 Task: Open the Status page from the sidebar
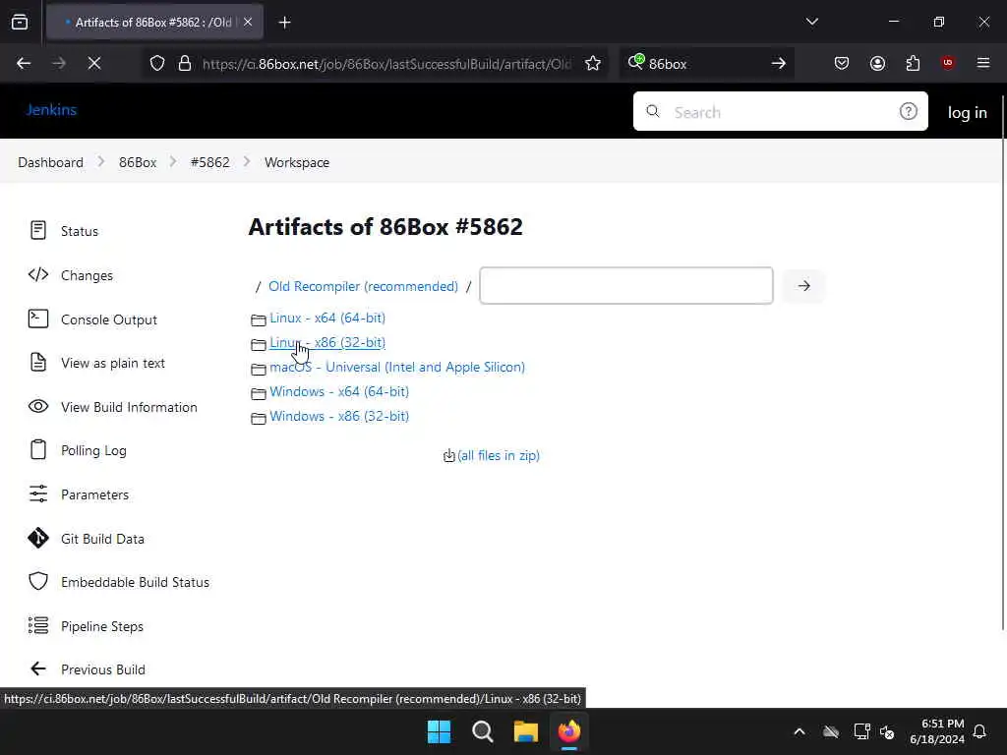point(79,231)
